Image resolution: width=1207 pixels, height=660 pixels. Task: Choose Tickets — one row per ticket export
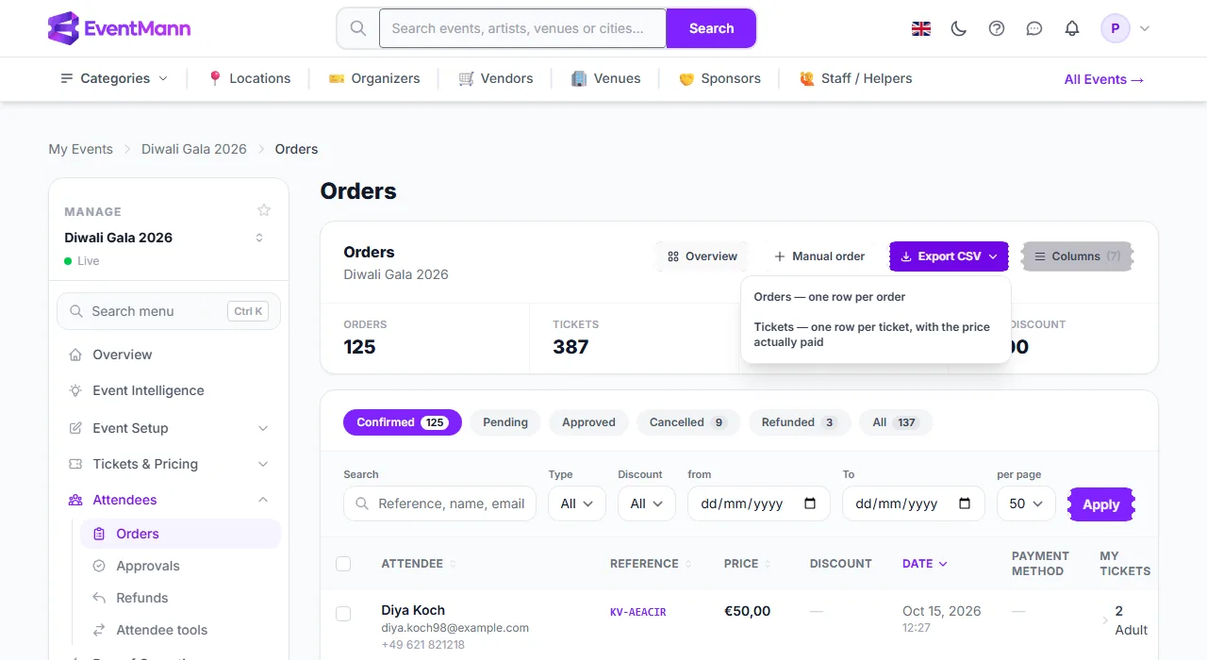point(875,335)
